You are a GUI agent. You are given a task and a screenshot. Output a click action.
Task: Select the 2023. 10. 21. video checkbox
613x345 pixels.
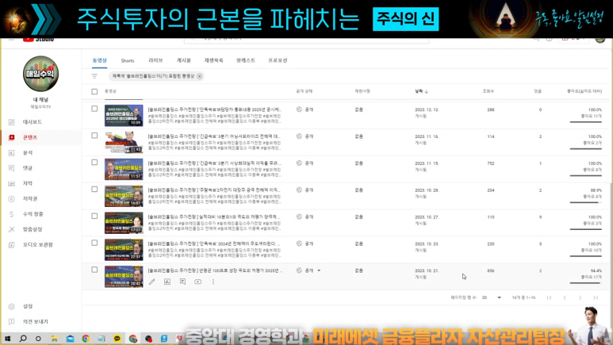pos(94,270)
